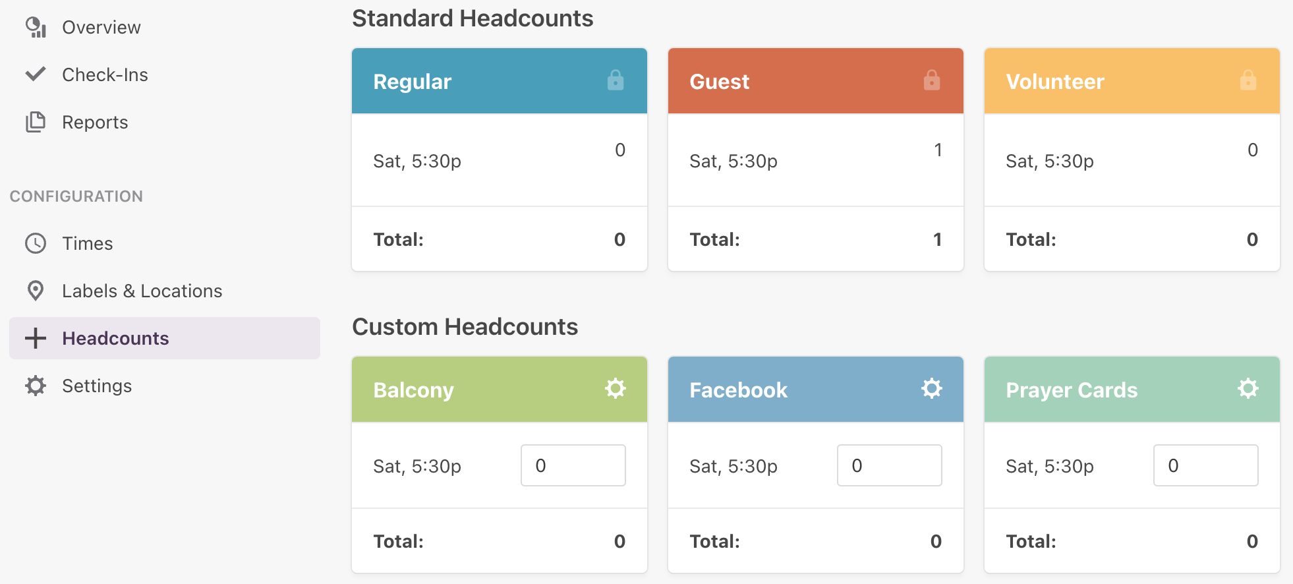1293x584 pixels.
Task: Open Labels & Locations configuration
Action: 142,291
